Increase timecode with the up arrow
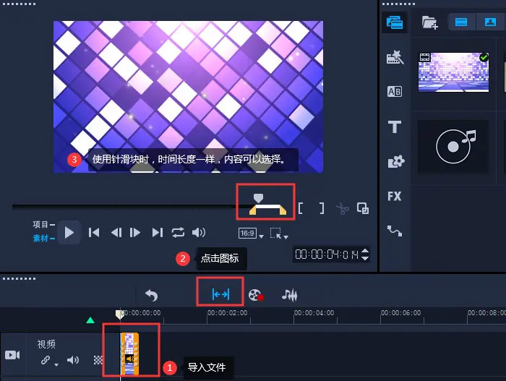 (x=365, y=251)
